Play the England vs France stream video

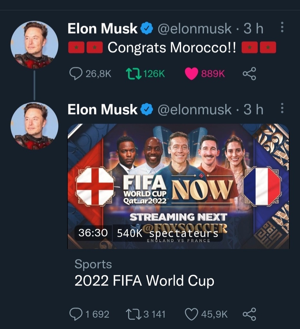[x=178, y=186]
